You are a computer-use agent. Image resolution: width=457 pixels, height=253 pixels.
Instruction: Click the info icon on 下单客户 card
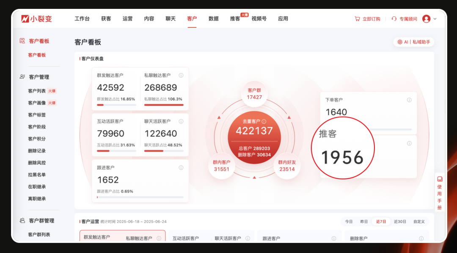pyautogui.click(x=408, y=100)
